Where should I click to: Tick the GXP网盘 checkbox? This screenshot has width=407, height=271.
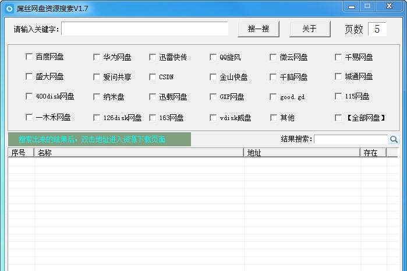point(213,97)
